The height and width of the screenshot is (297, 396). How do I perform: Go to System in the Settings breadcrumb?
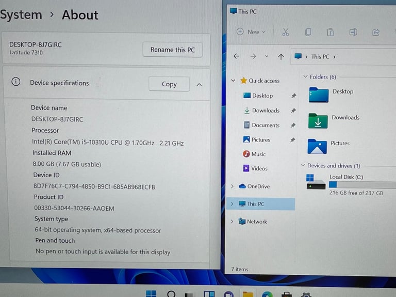pos(21,14)
